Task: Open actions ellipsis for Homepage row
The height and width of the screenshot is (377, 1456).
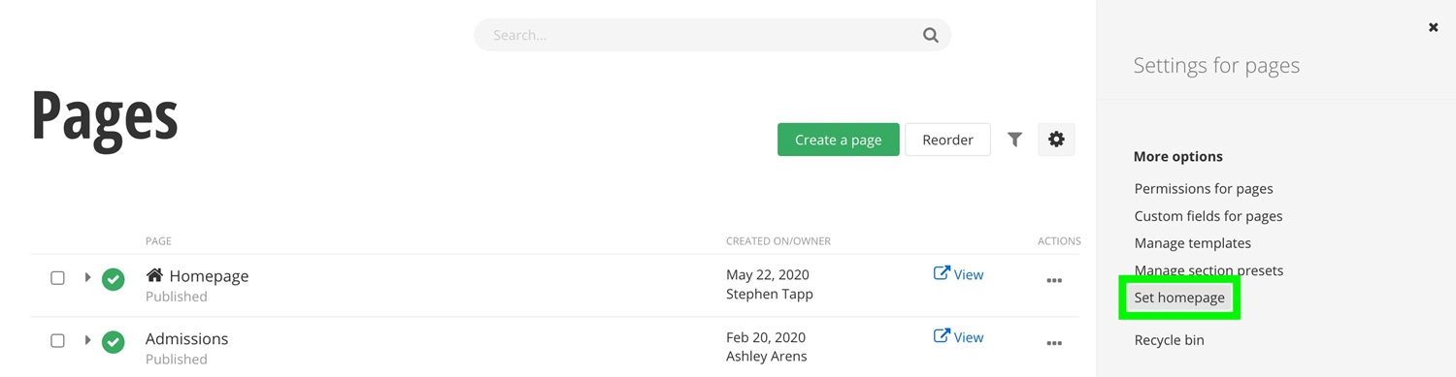Action: (x=1054, y=281)
